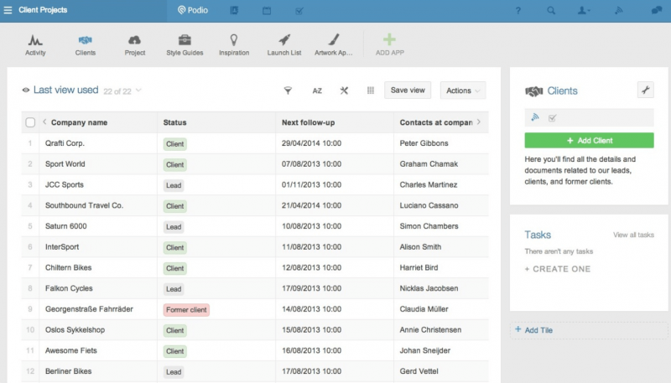Image resolution: width=671 pixels, height=383 pixels.
Task: Open the Style Guides app
Action: coord(185,45)
